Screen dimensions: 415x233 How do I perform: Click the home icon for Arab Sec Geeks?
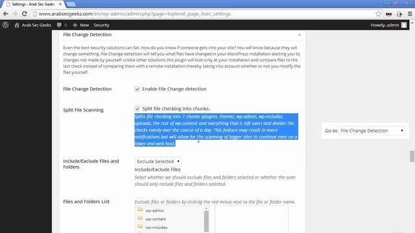point(17,25)
